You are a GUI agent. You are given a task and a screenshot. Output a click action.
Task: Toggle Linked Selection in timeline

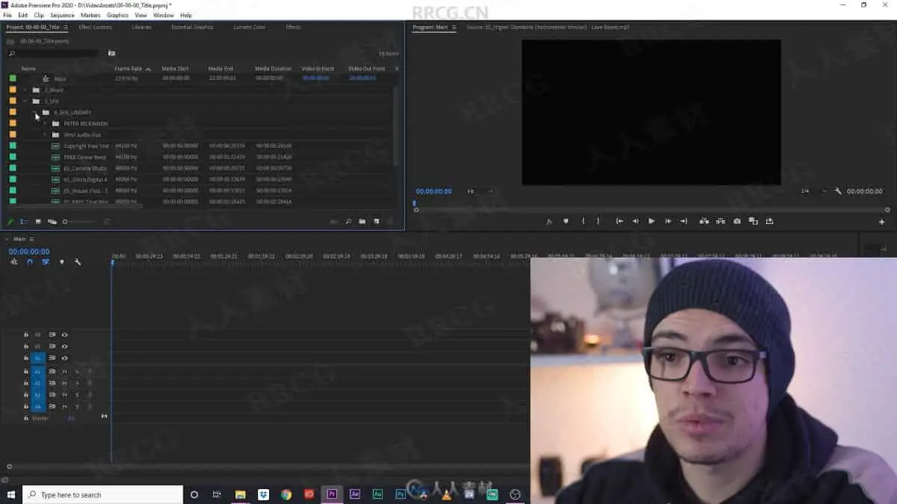point(46,262)
